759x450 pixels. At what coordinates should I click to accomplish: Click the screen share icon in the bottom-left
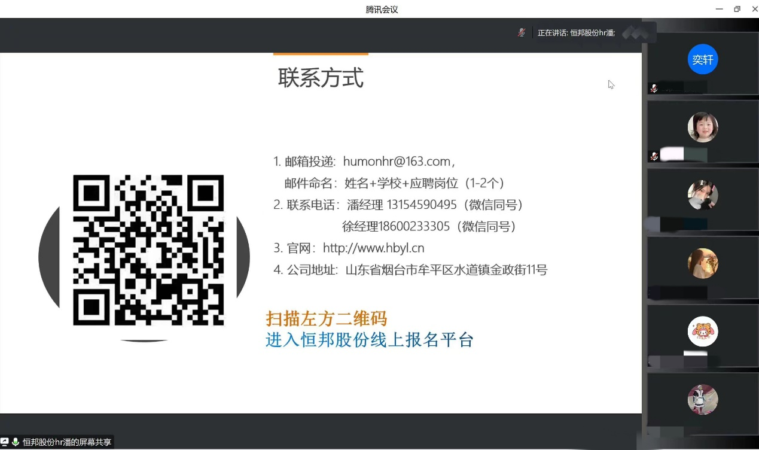pos(5,442)
